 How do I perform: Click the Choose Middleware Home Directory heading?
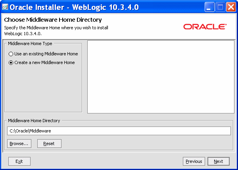tap(53, 20)
